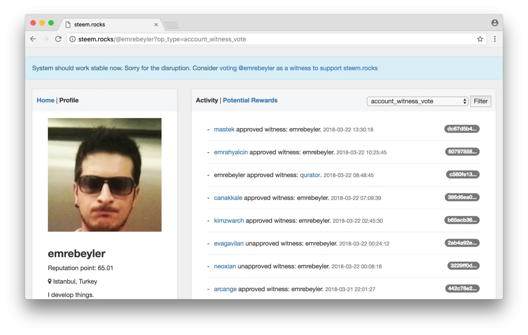The width and height of the screenshot is (528, 335).
Task: Click the emrebeyler profile photo
Action: (x=104, y=175)
